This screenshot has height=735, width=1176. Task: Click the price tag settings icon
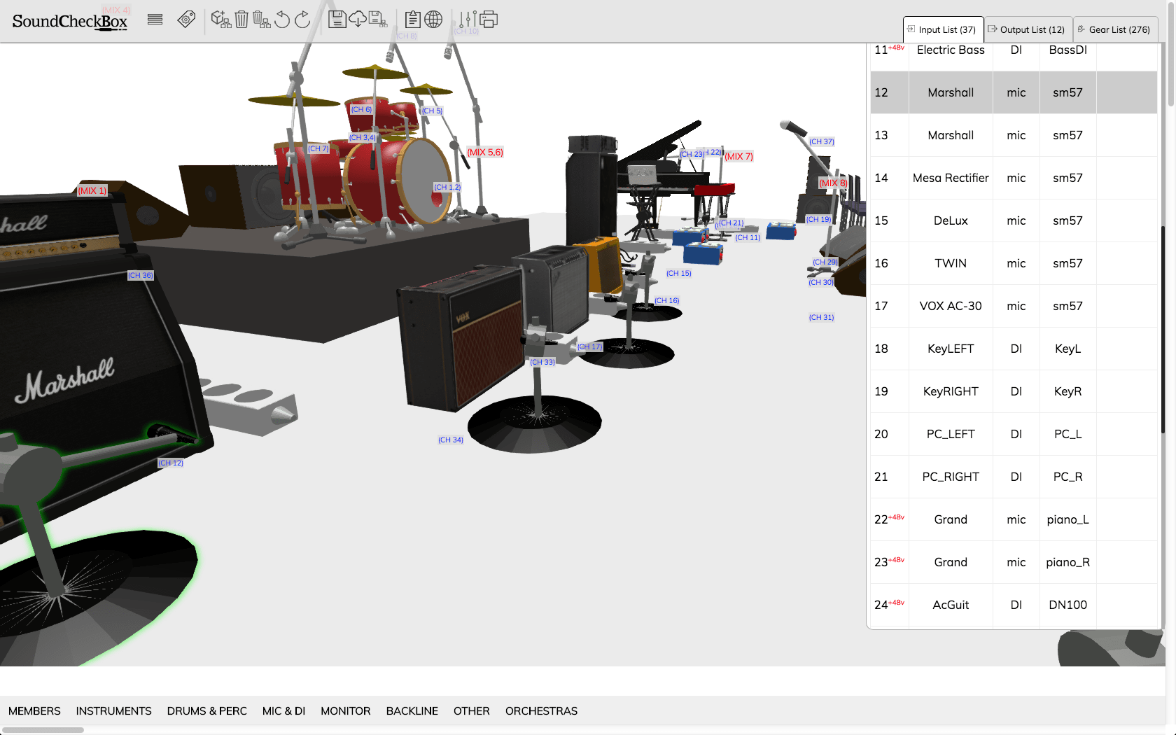(x=186, y=20)
